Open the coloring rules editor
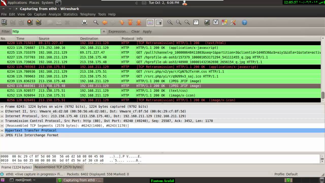The image size is (325, 183). [224, 22]
